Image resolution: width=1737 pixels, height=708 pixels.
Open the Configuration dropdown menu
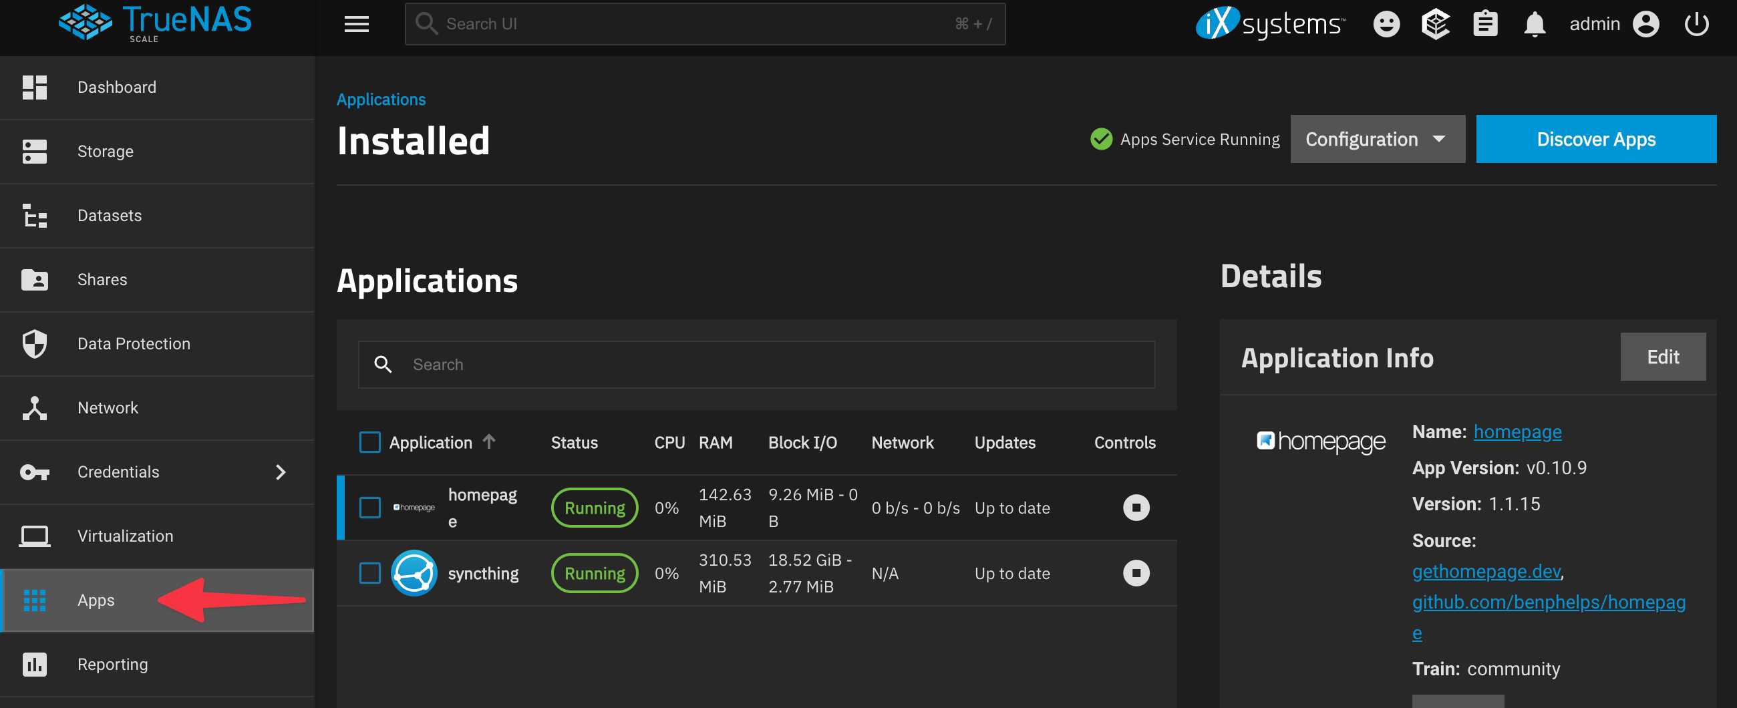(x=1377, y=139)
